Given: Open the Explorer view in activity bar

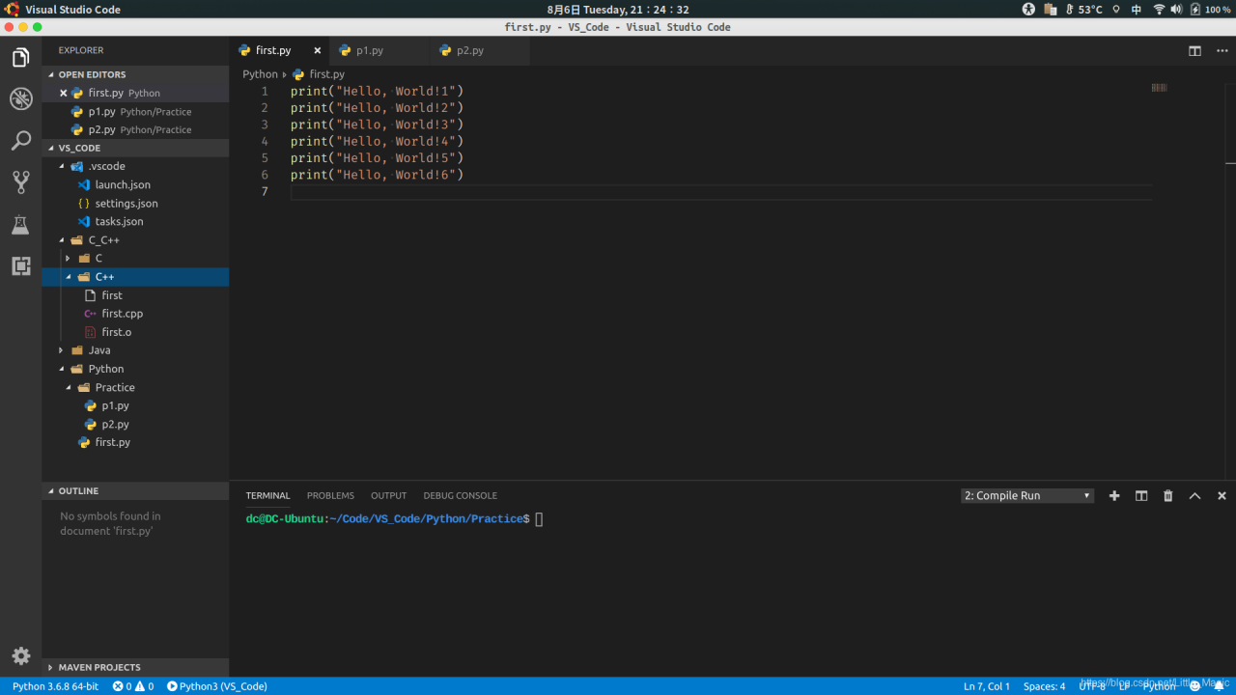Looking at the screenshot, I should tap(20, 58).
